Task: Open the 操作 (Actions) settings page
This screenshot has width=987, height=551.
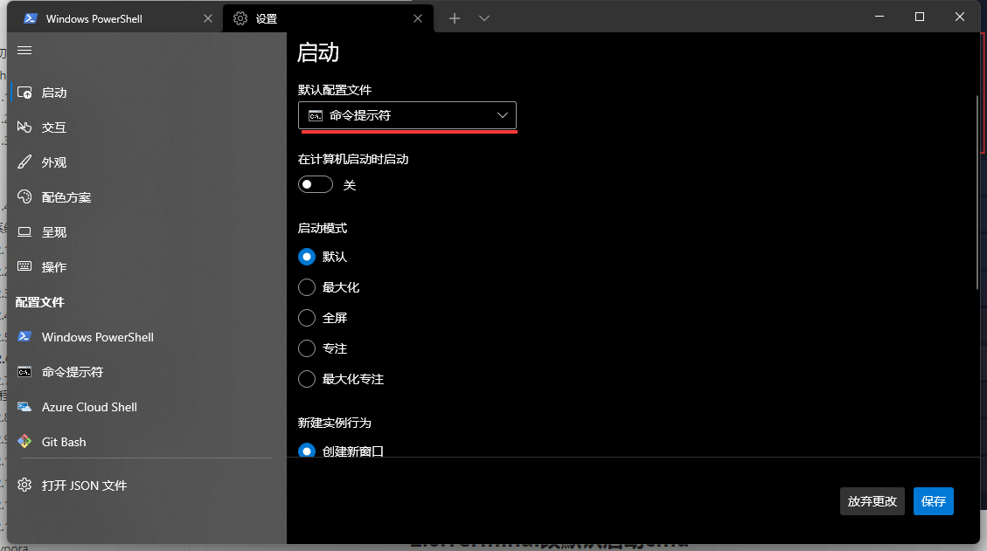Action: 52,266
